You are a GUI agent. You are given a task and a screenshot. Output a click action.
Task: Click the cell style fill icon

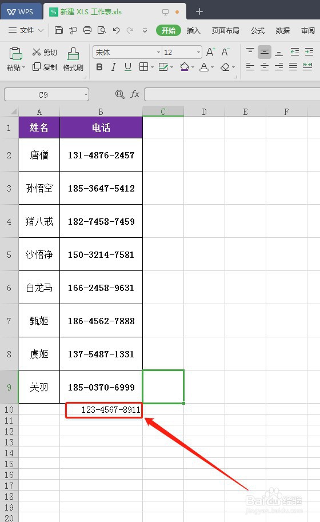coord(163,67)
